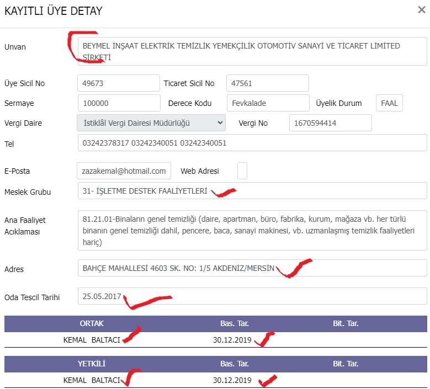The width and height of the screenshot is (430, 389).
Task: Click the Tel label
Action: 9,144
